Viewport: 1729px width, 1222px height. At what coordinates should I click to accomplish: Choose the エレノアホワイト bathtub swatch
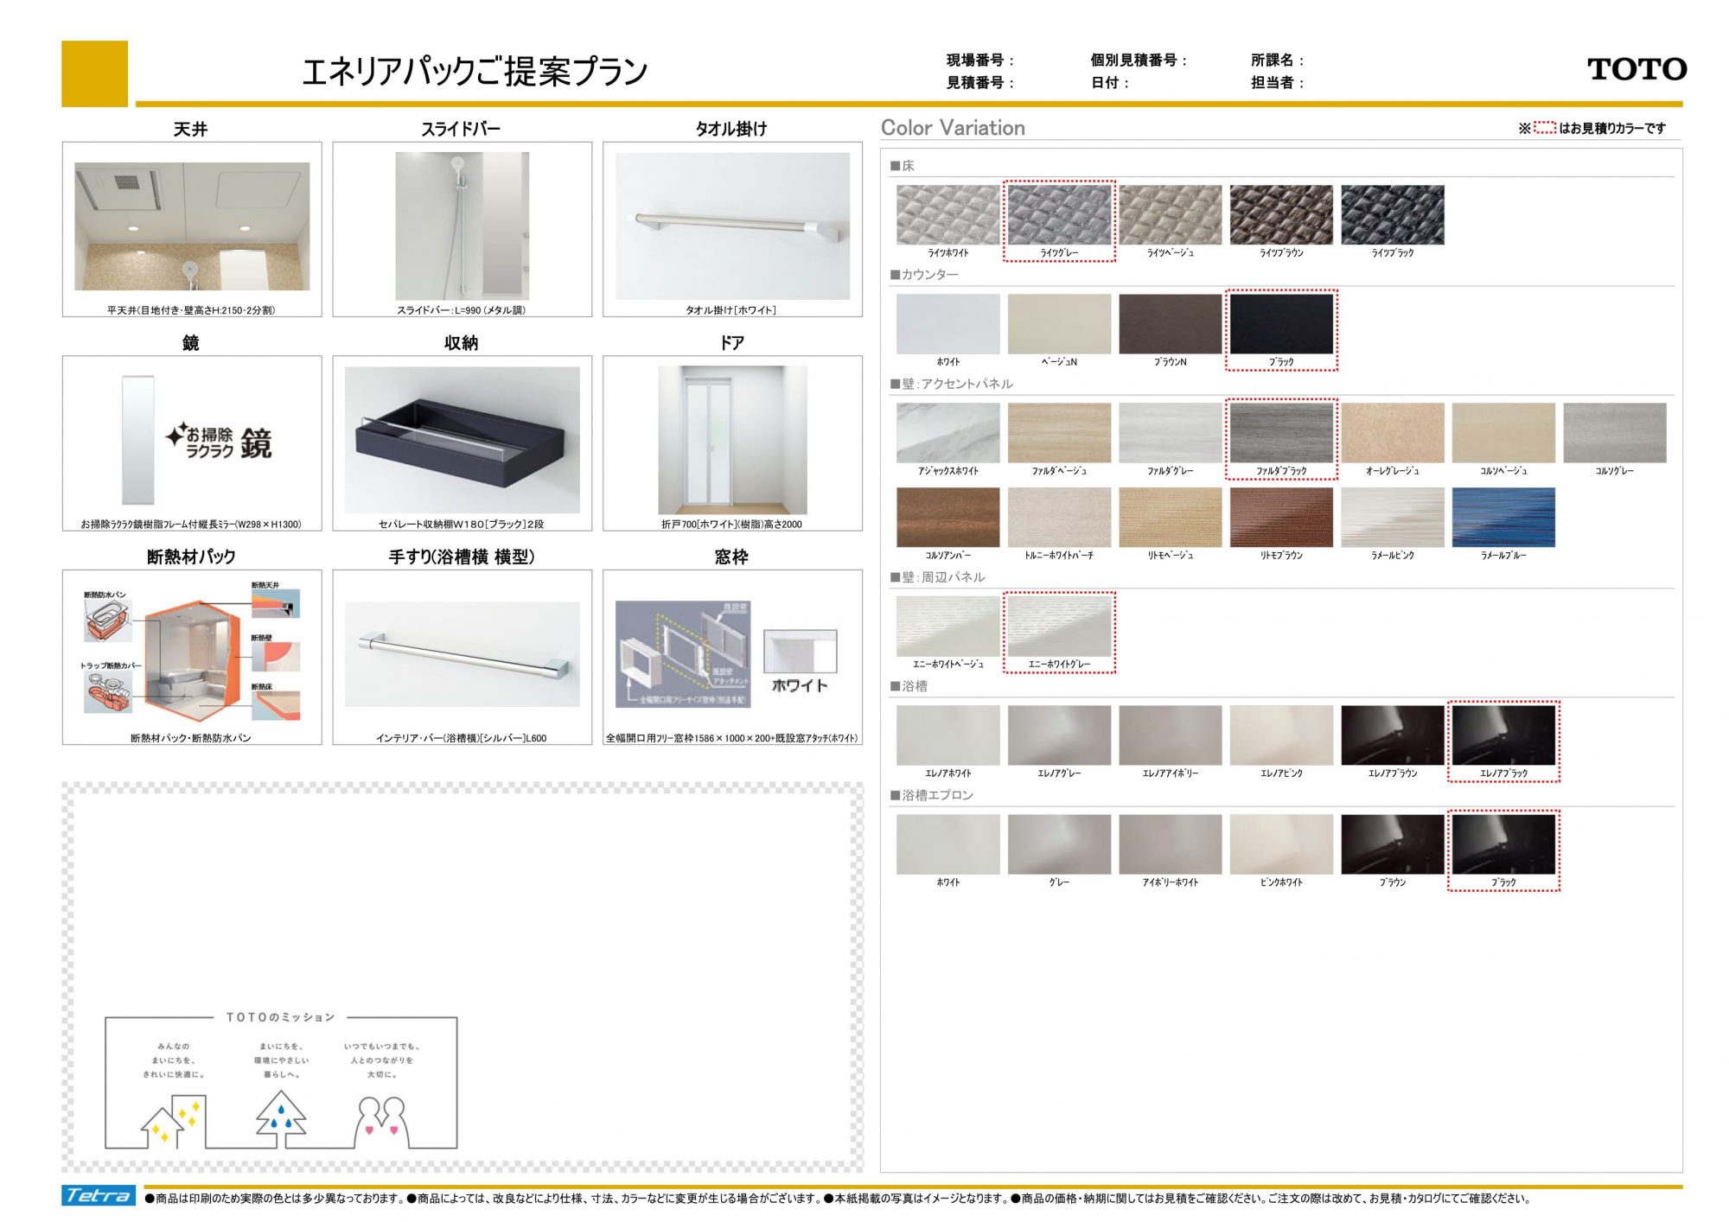(947, 735)
